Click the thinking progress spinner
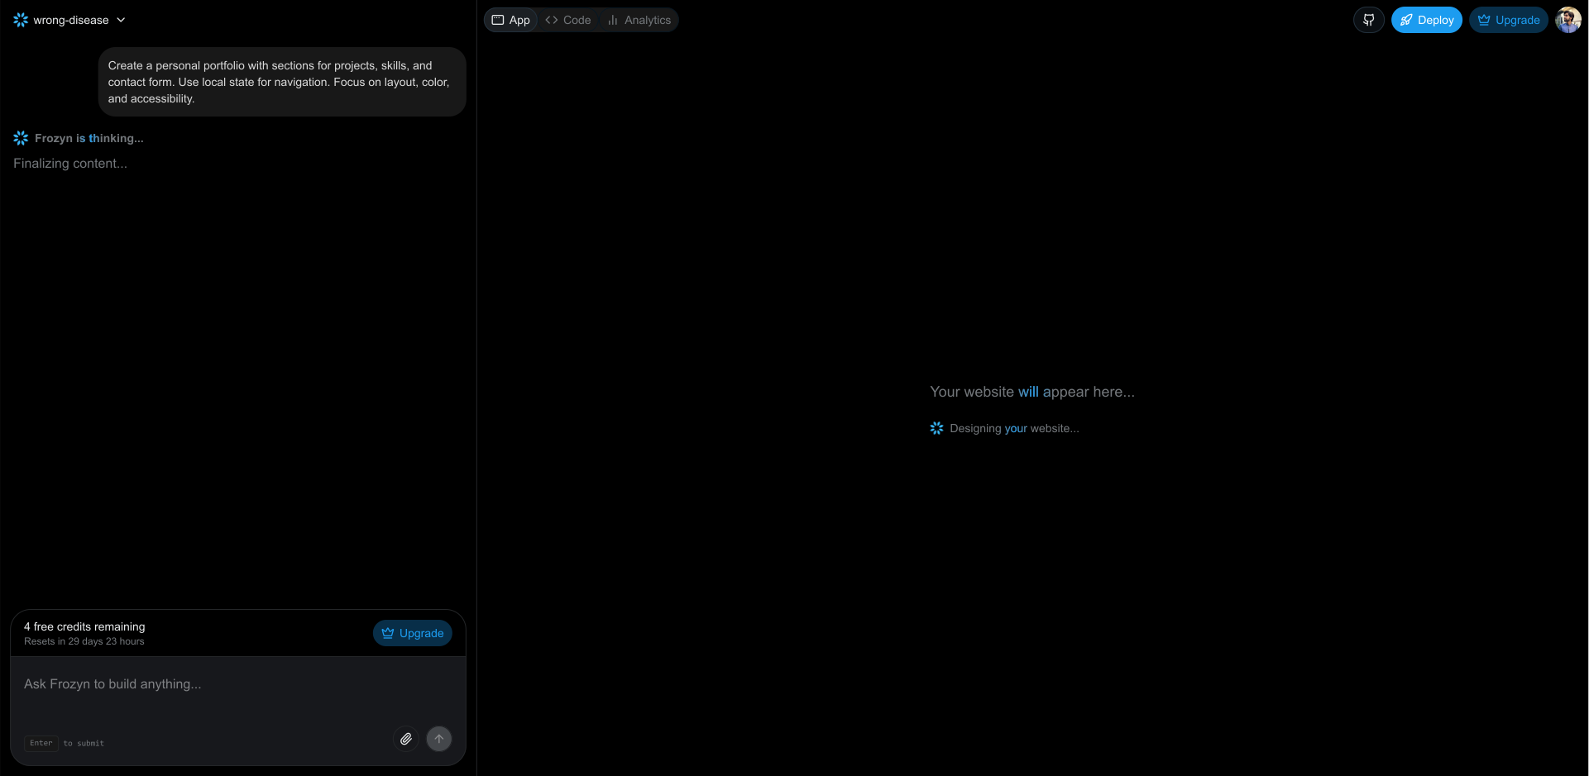Screen dimensions: 1589x776 pyautogui.click(x=20, y=137)
